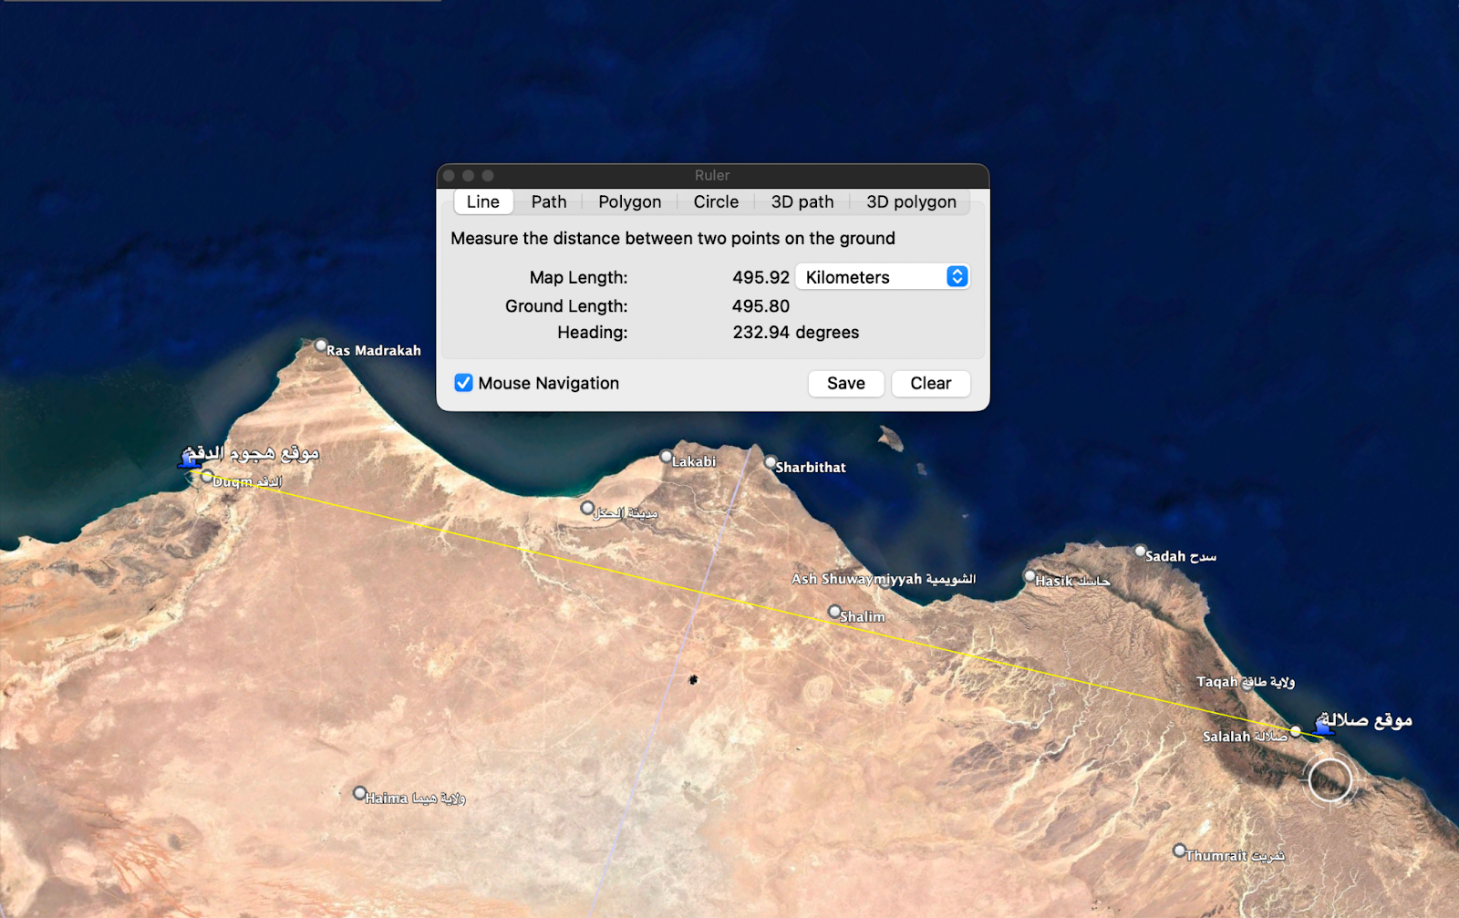Image resolution: width=1459 pixels, height=918 pixels.
Task: Select the 3D path tab
Action: point(802,201)
